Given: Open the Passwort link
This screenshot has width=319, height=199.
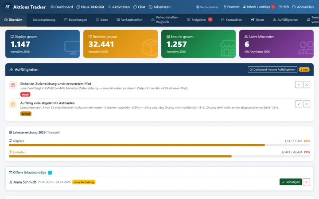Looking at the screenshot, I should click(x=232, y=7).
